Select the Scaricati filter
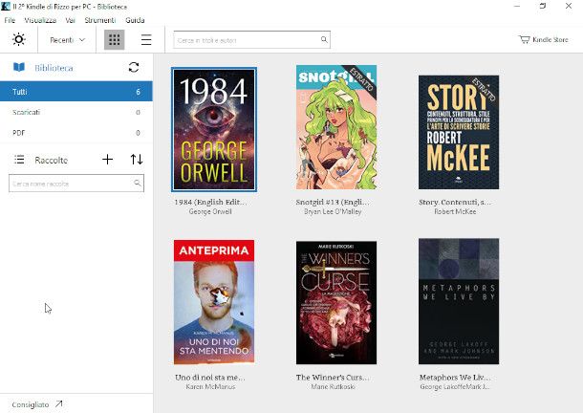This screenshot has height=413, width=583. [76, 112]
